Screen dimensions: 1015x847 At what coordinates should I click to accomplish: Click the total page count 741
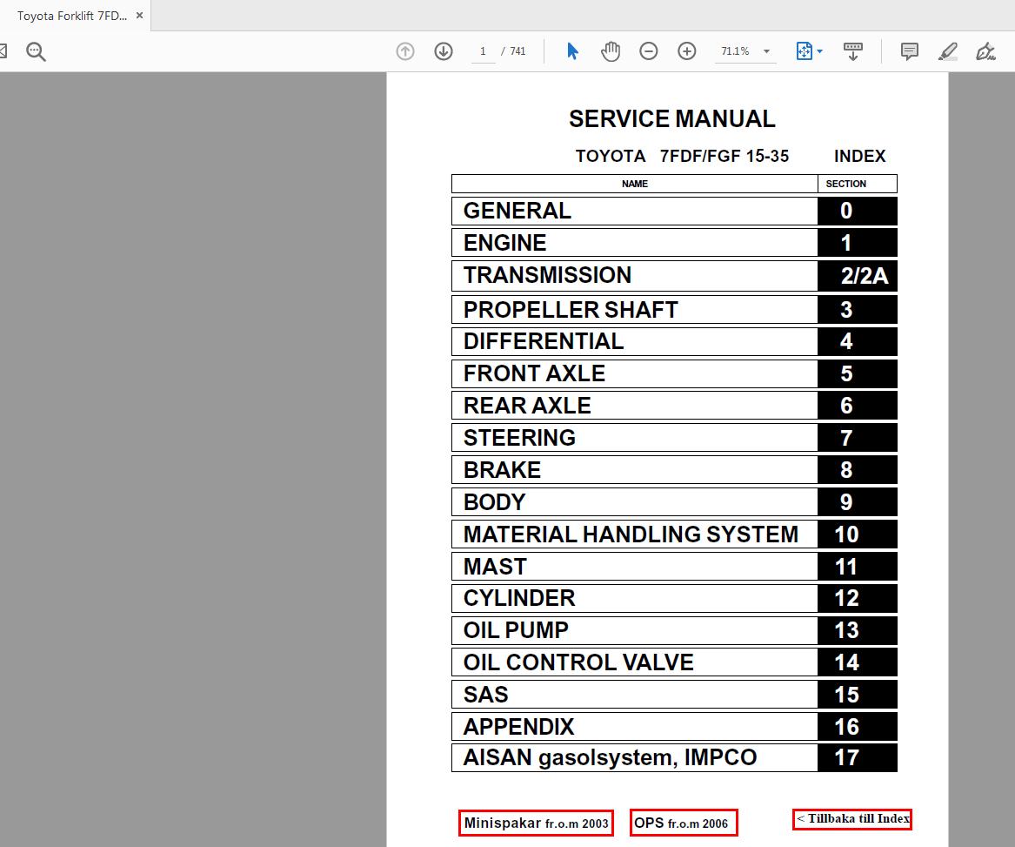click(518, 51)
